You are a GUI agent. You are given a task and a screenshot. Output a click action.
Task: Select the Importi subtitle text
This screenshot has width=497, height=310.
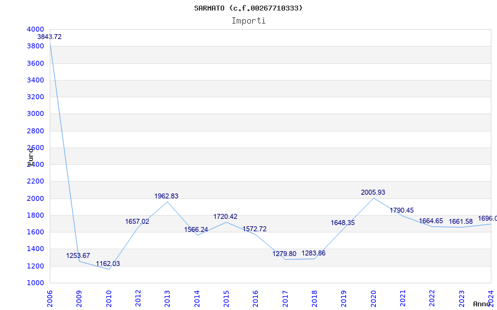tap(248, 21)
